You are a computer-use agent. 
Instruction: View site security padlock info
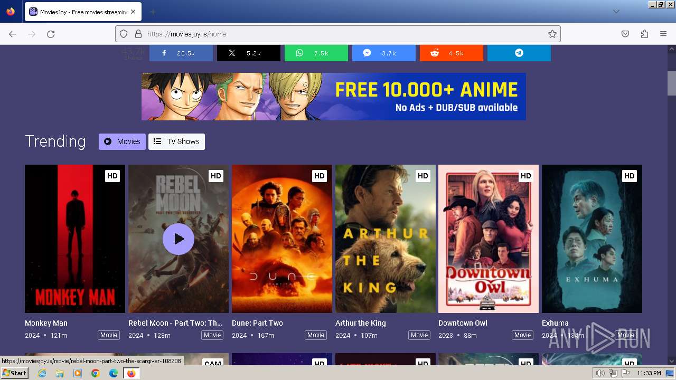point(138,34)
